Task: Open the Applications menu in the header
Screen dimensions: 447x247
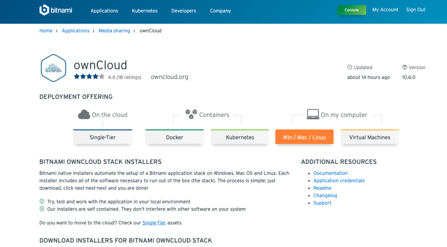Action: pos(104,11)
